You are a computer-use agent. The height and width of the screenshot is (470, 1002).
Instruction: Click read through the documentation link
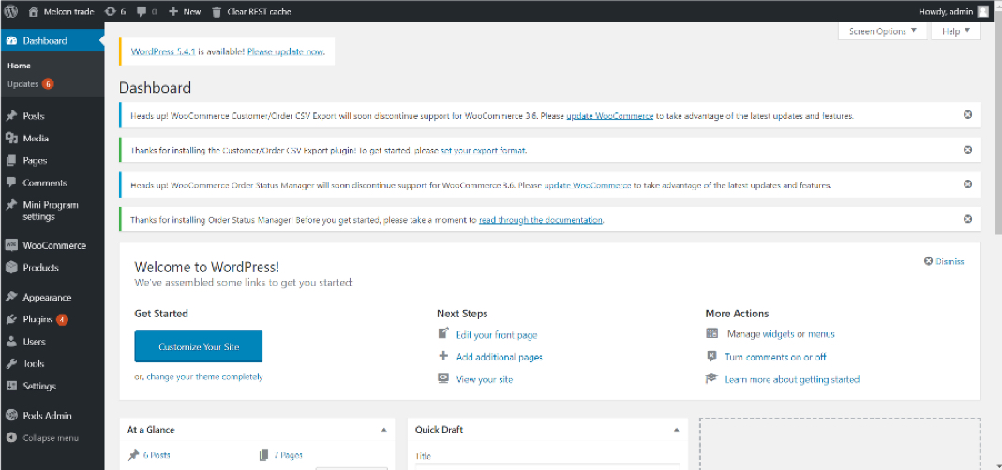click(x=541, y=220)
